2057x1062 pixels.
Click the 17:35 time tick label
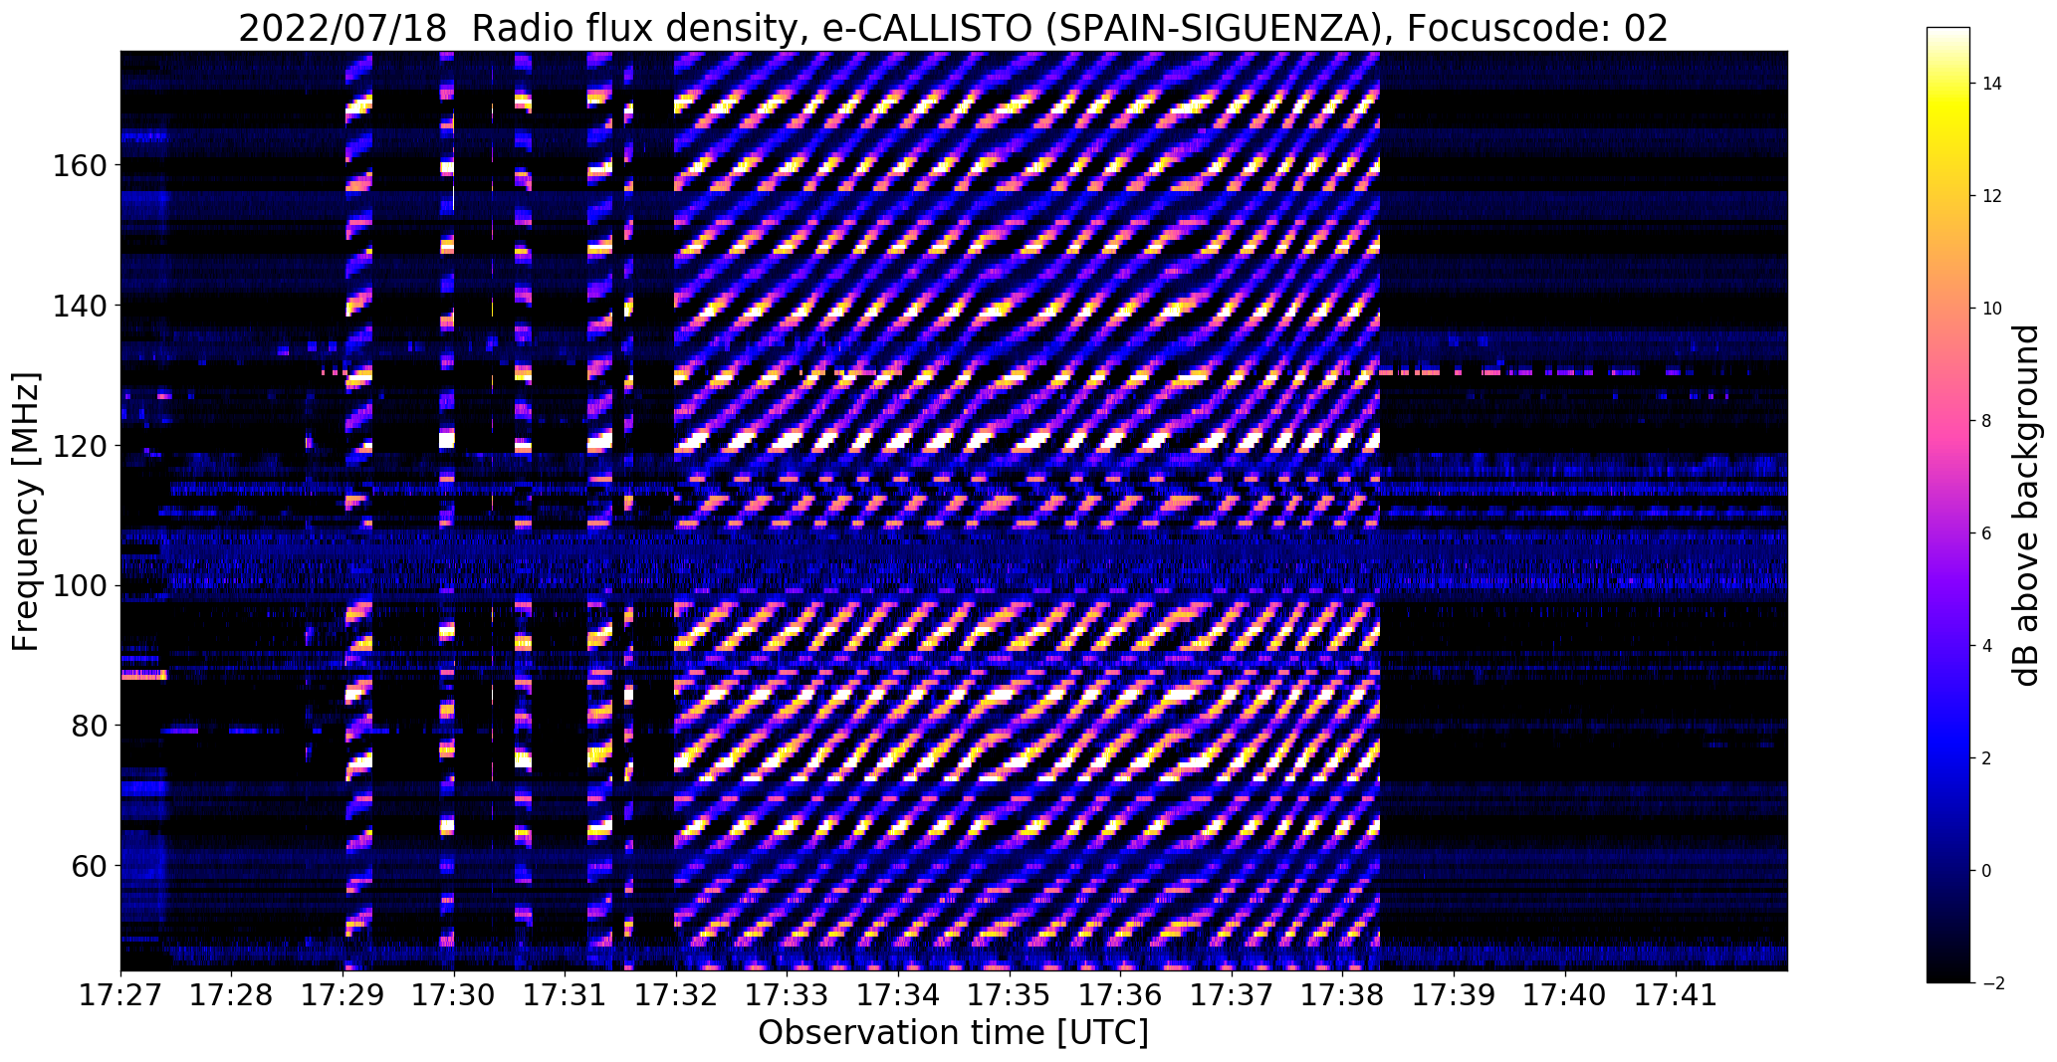[1010, 995]
